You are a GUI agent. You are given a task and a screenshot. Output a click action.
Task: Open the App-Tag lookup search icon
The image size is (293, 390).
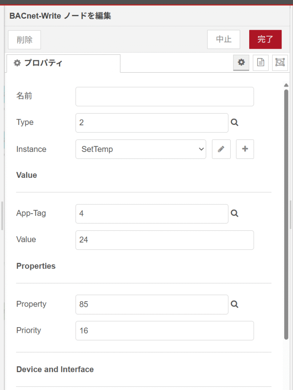[x=234, y=213]
